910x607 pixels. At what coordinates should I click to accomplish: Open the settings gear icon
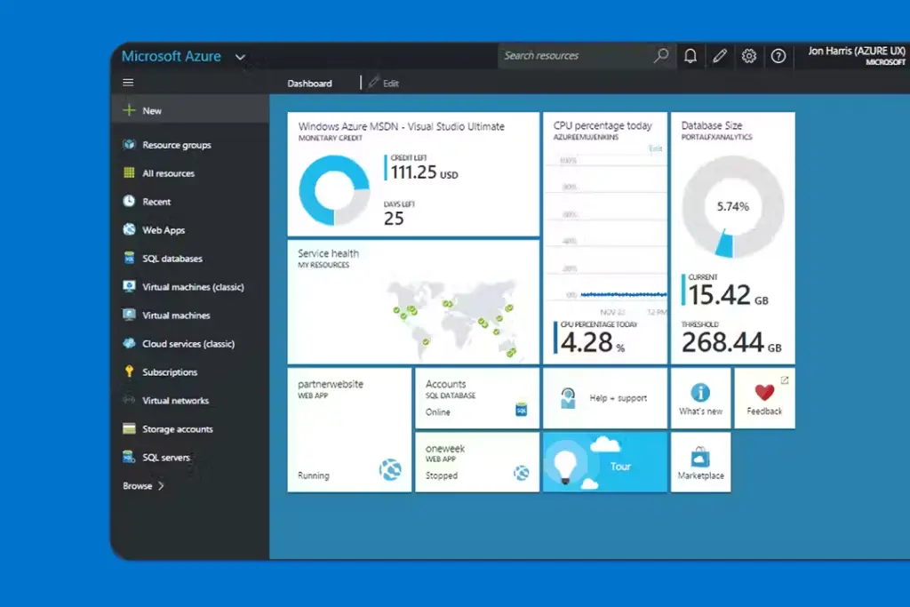tap(749, 56)
